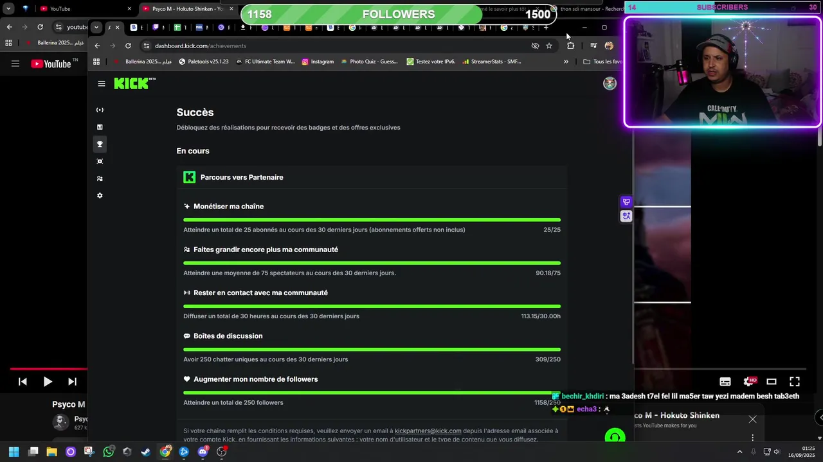Open the Paletools v25.1.23 bookmark
The height and width of the screenshot is (462, 823).
tap(203, 62)
